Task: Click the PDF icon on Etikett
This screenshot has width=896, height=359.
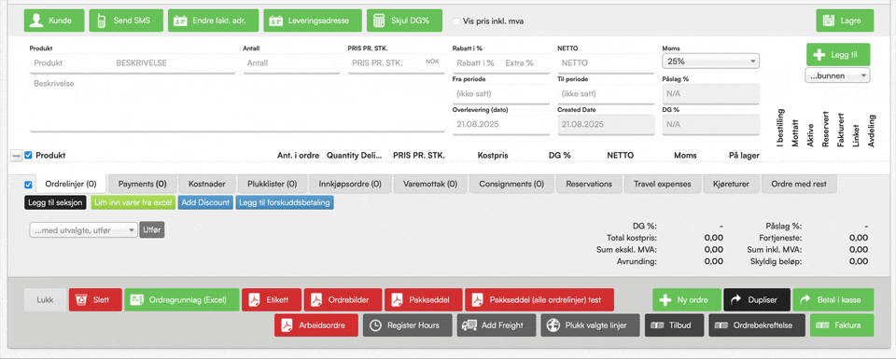Action: 255,300
